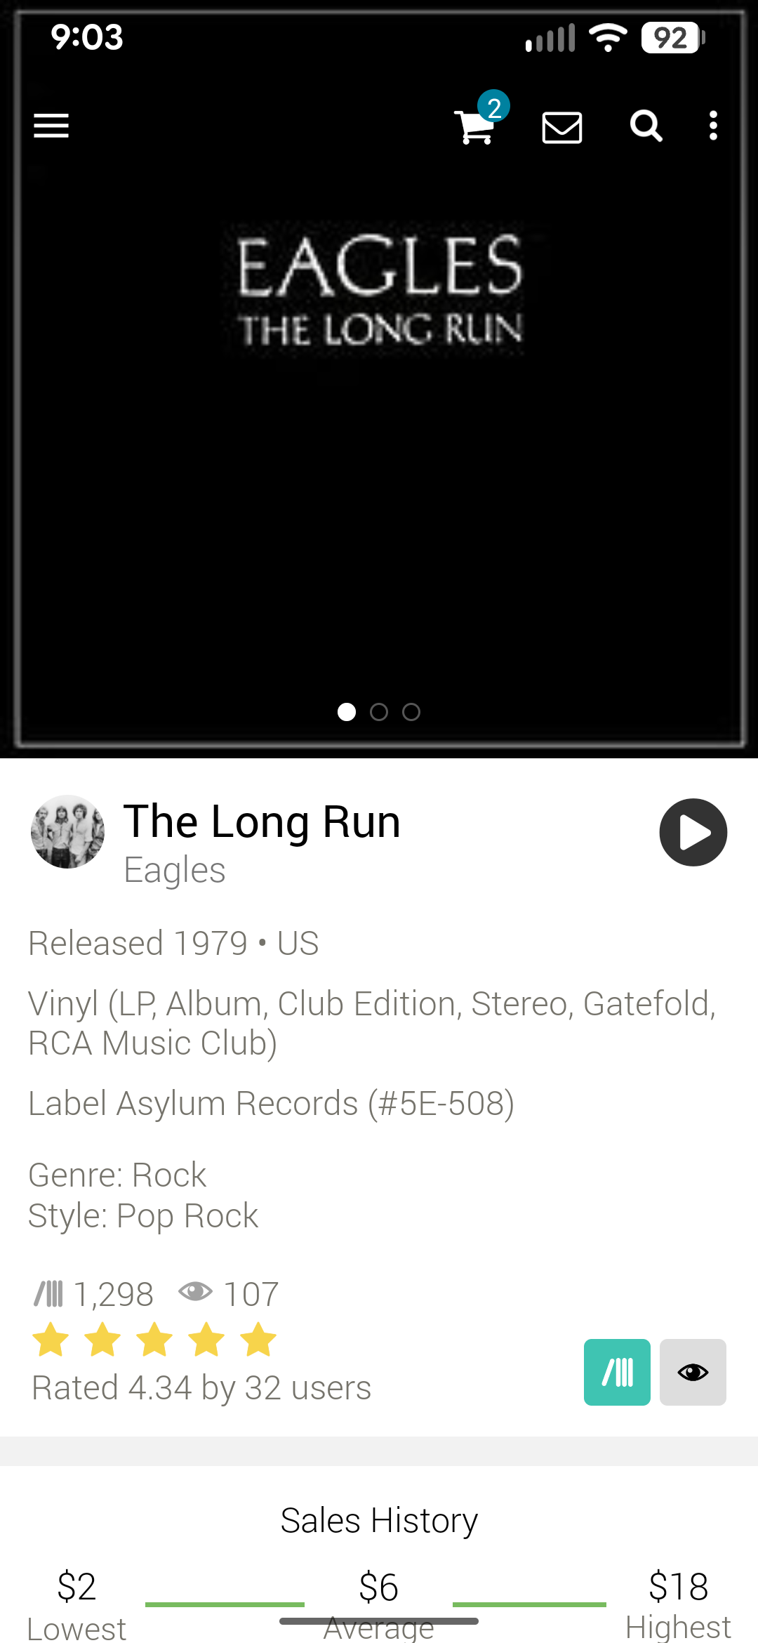Tap the first rating star
The image size is (758, 1643).
51,1339
